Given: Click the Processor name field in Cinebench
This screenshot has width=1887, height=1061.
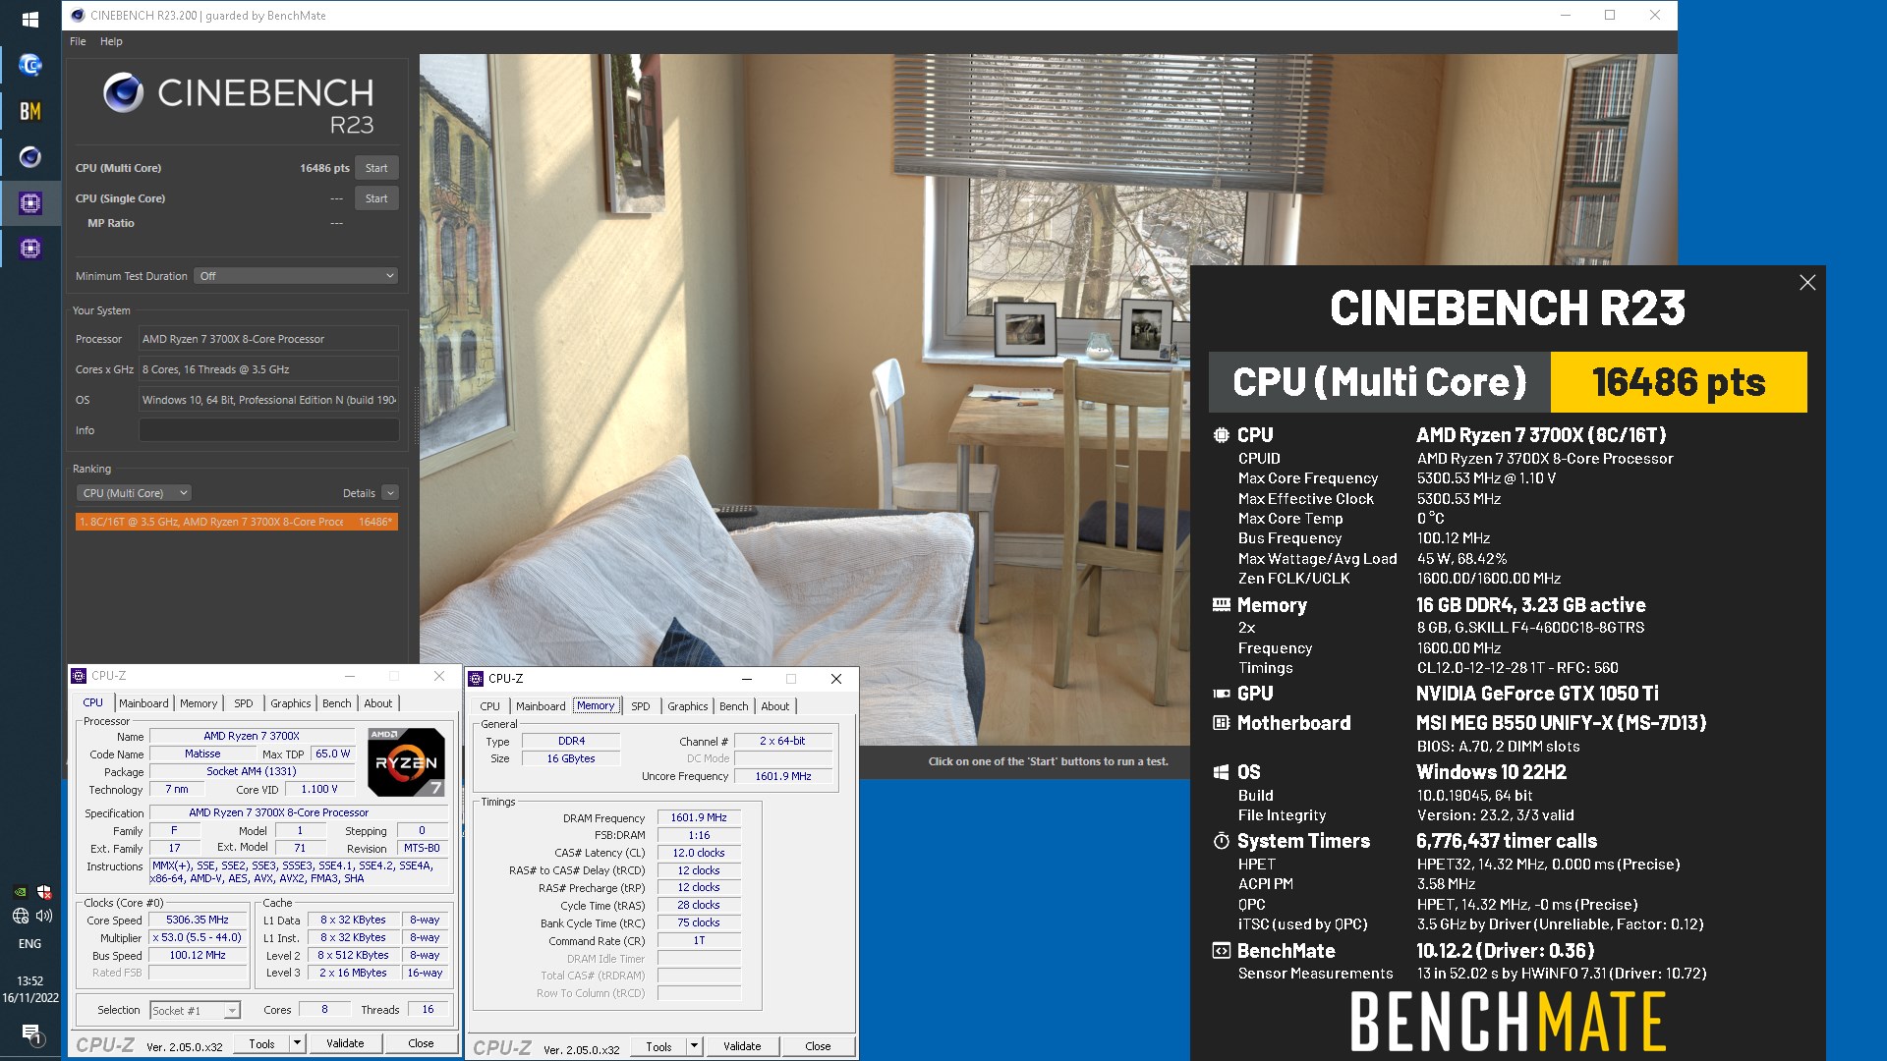Looking at the screenshot, I should point(268,339).
